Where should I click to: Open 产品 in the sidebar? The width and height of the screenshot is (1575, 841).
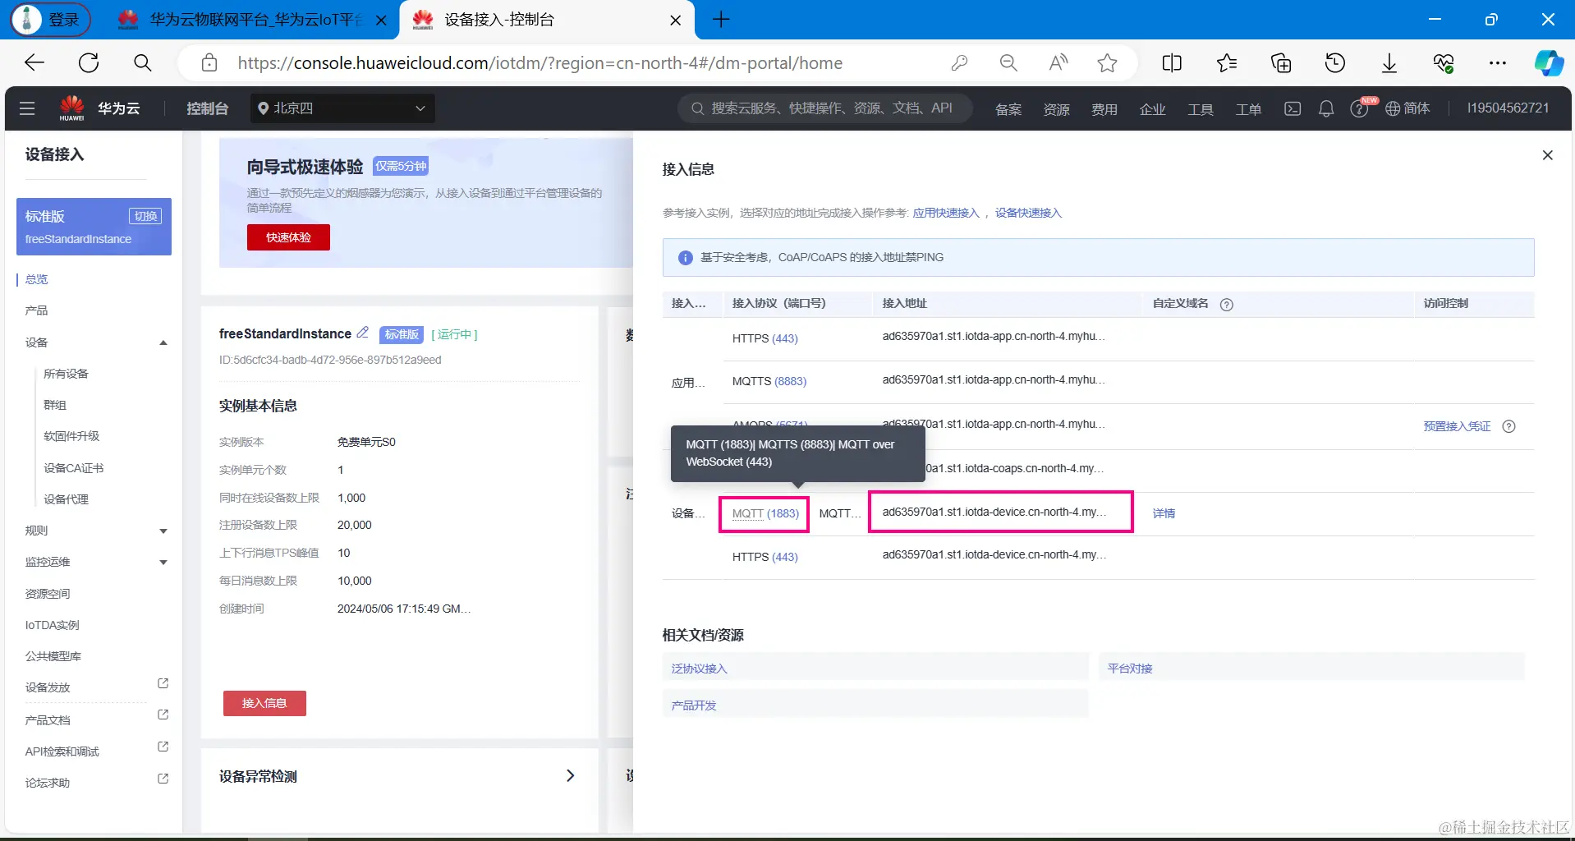[36, 310]
